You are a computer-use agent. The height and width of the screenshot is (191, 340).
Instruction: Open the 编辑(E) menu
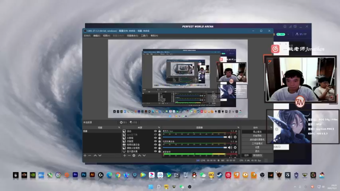[x=97, y=36]
